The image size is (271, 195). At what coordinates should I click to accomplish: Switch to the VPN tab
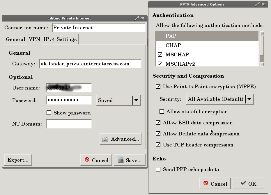(x=34, y=39)
